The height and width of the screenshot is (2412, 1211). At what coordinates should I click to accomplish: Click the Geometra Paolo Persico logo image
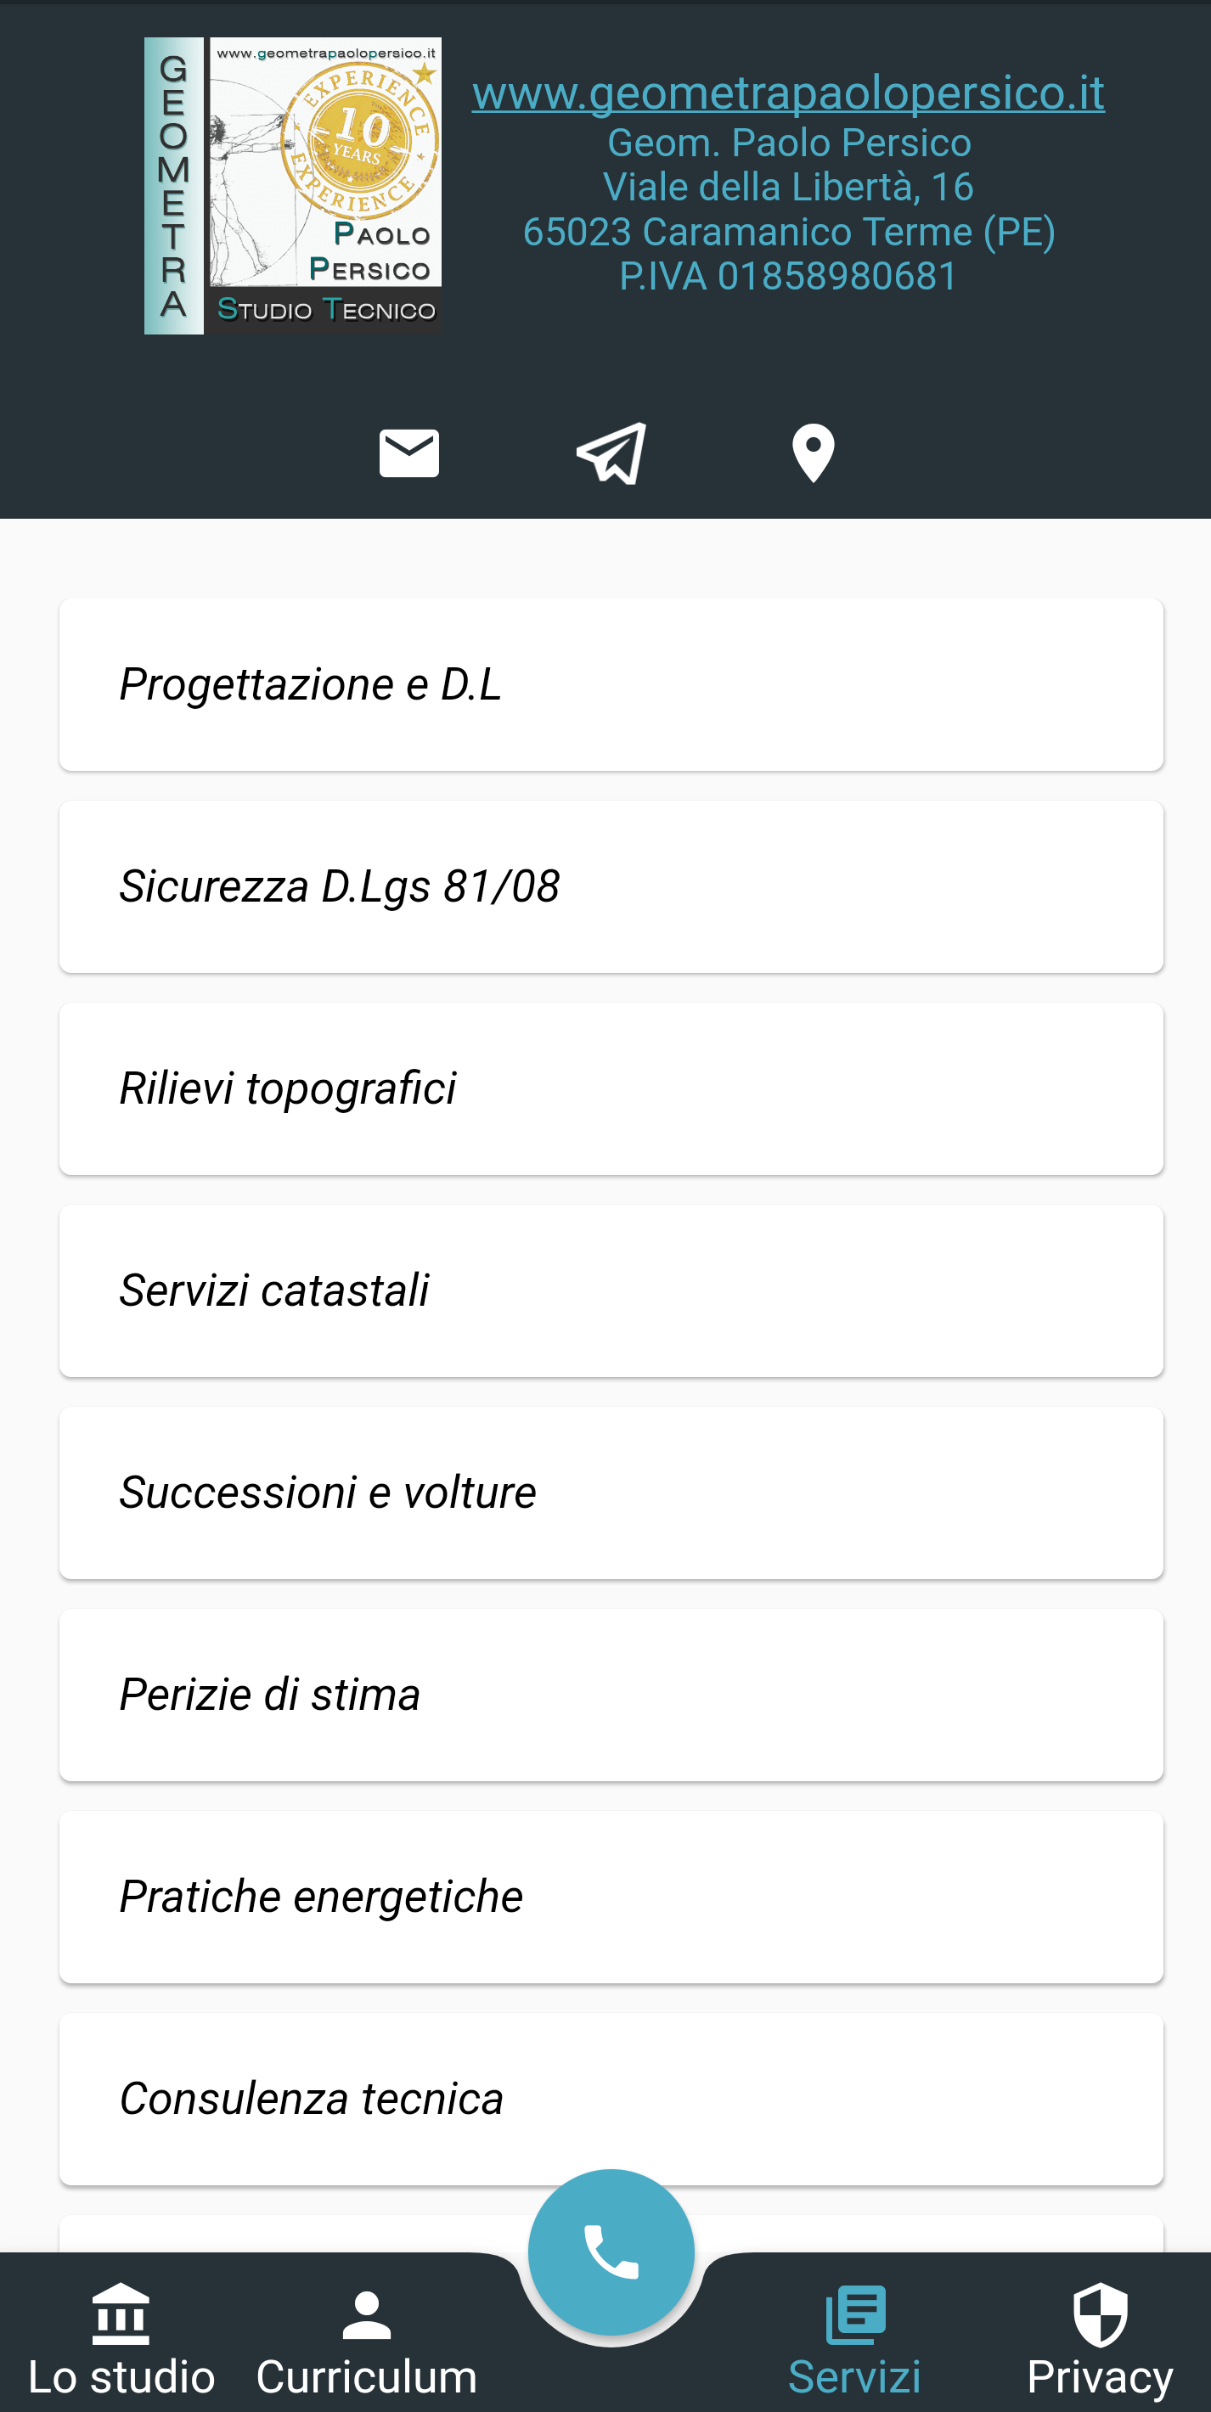tap(292, 186)
